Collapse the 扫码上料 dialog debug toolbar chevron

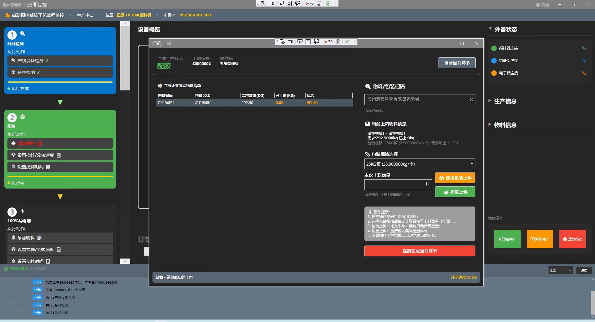coord(355,42)
